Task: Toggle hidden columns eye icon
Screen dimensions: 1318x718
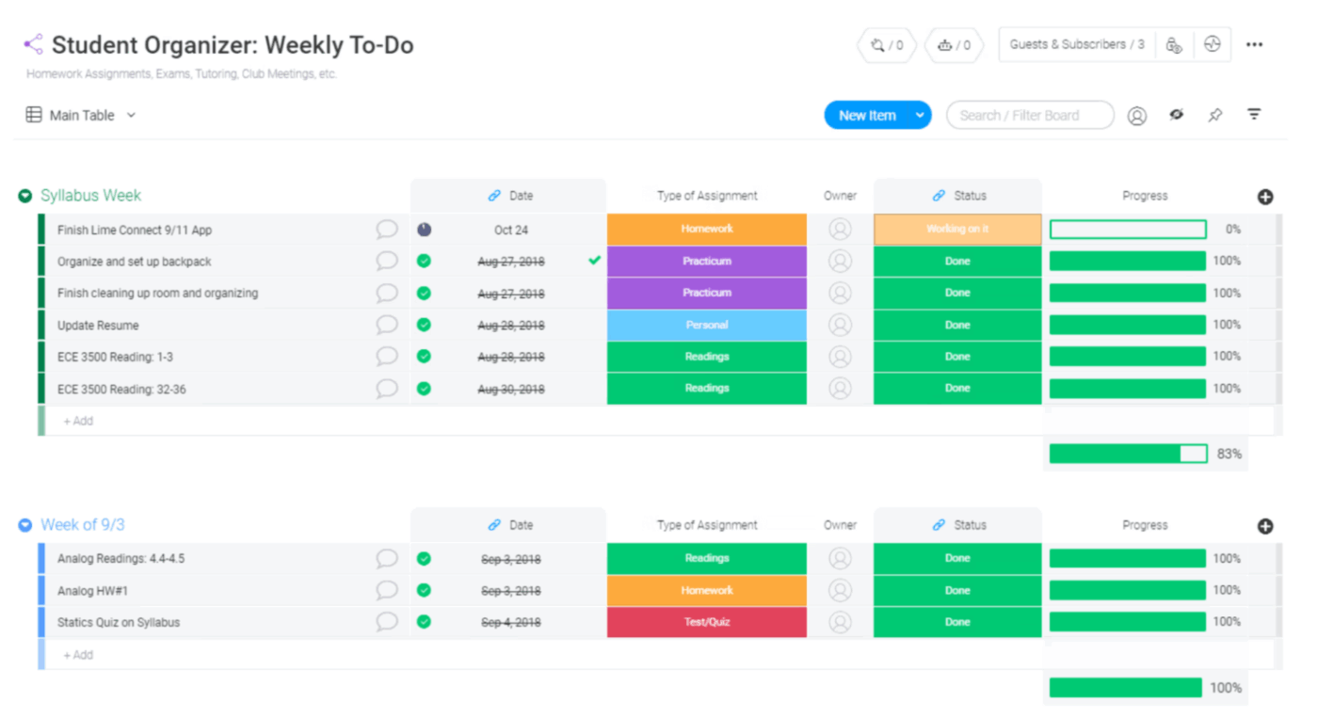Action: (x=1177, y=115)
